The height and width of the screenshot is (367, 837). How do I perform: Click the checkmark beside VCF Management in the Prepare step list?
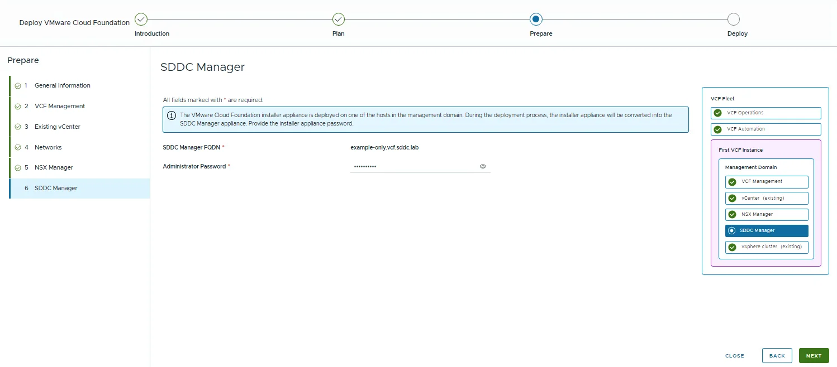click(18, 107)
